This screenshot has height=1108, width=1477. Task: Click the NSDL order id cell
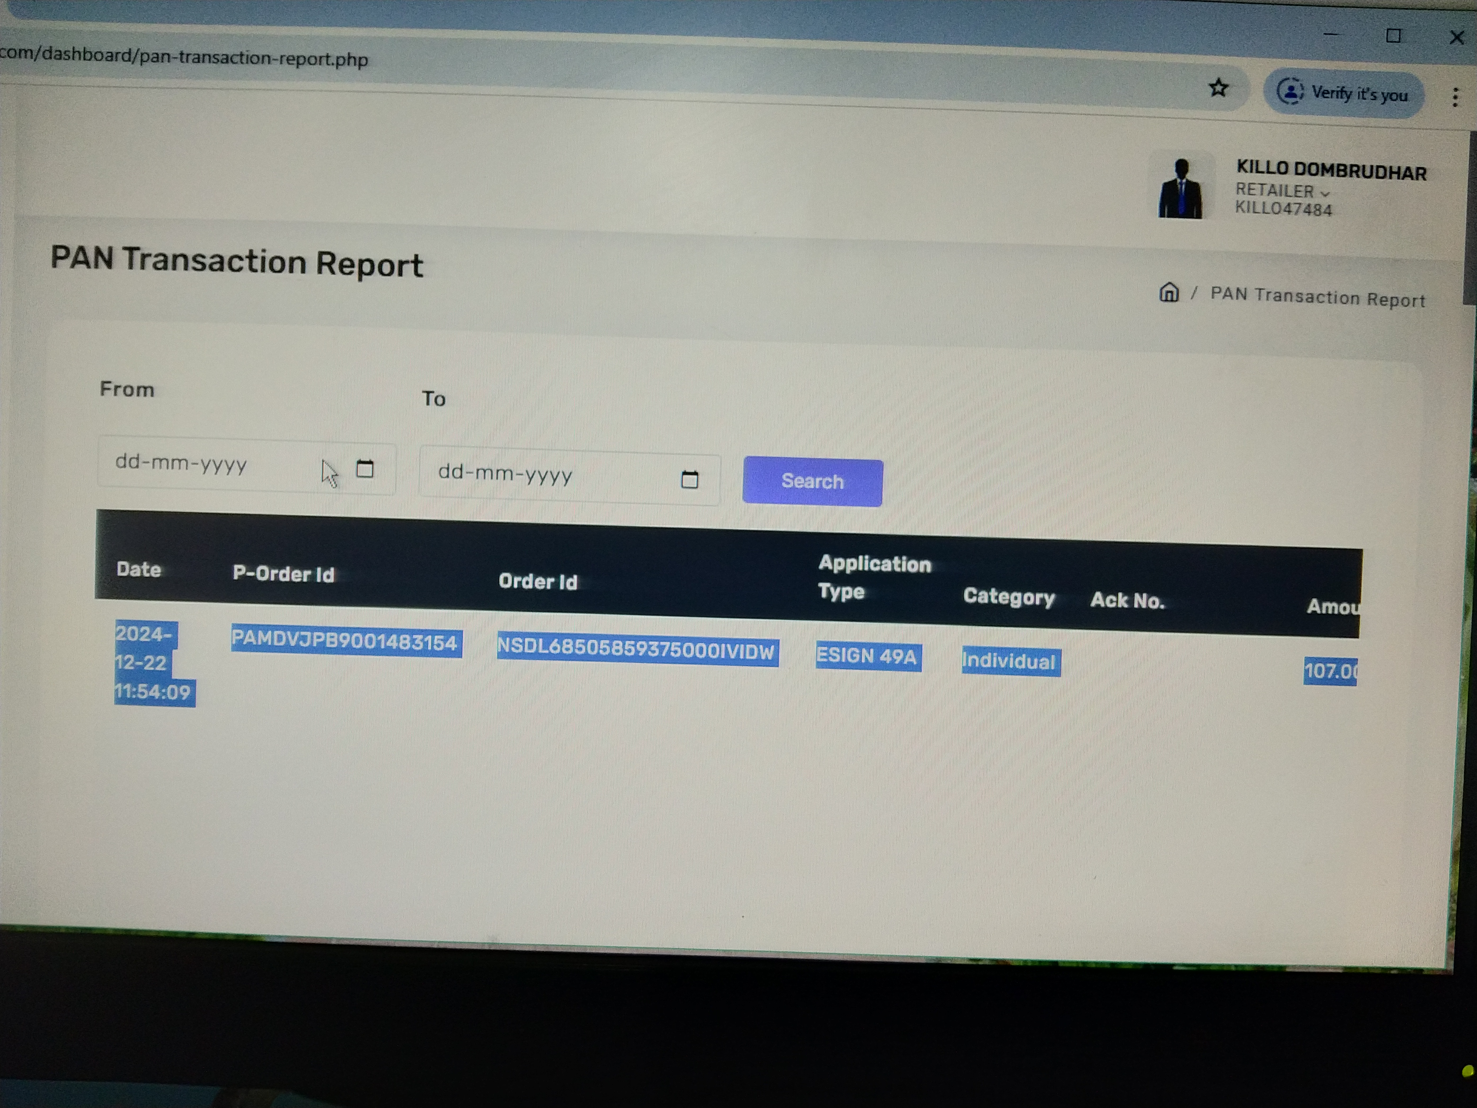(637, 650)
